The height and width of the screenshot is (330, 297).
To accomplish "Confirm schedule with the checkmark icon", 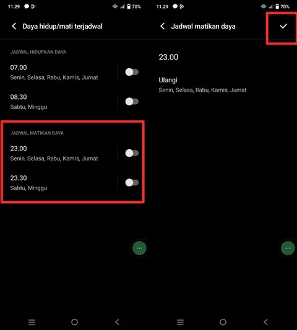I will (283, 26).
